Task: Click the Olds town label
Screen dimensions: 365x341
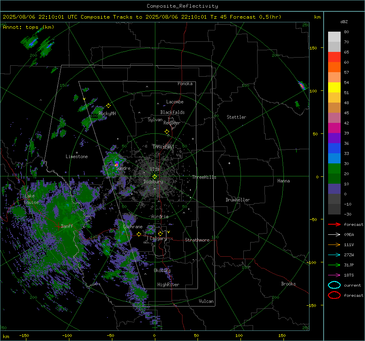Action: tap(155, 169)
